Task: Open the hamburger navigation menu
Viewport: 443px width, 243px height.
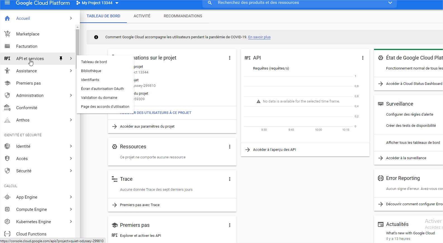Action: click(7, 3)
